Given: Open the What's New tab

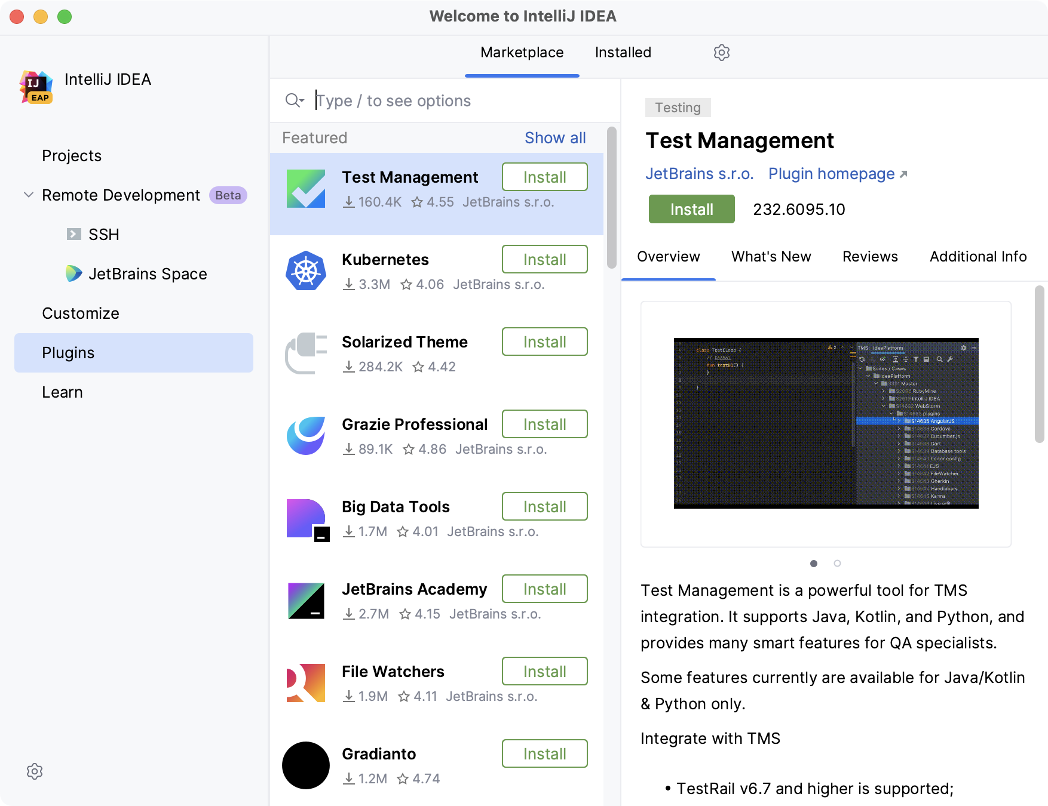Looking at the screenshot, I should pos(771,257).
